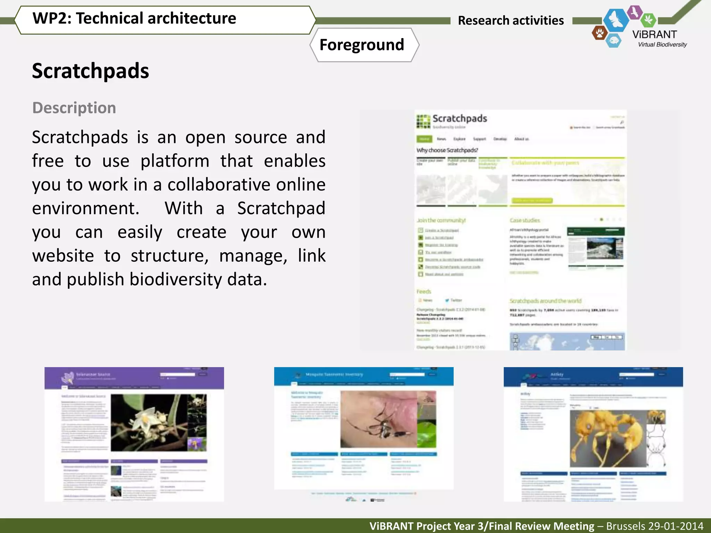Click the mosquito photo in Mosquito thumbnail
This screenshot has width=711, height=533.
tap(378, 419)
